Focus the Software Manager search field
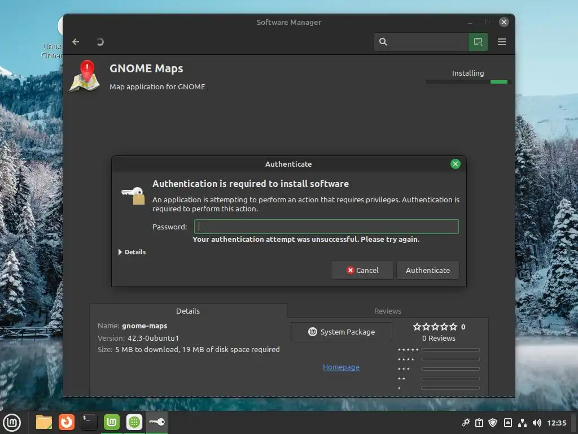The height and width of the screenshot is (434, 578). click(421, 42)
